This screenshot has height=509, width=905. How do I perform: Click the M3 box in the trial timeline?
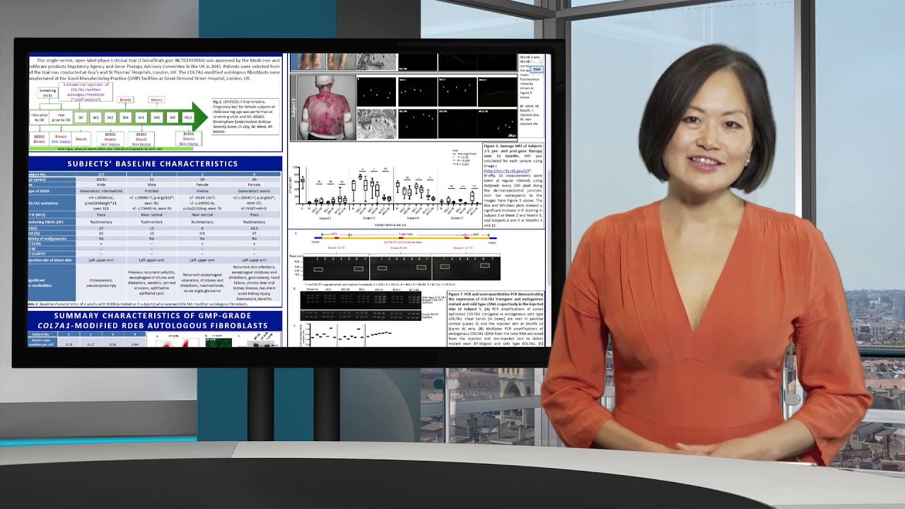click(x=141, y=117)
